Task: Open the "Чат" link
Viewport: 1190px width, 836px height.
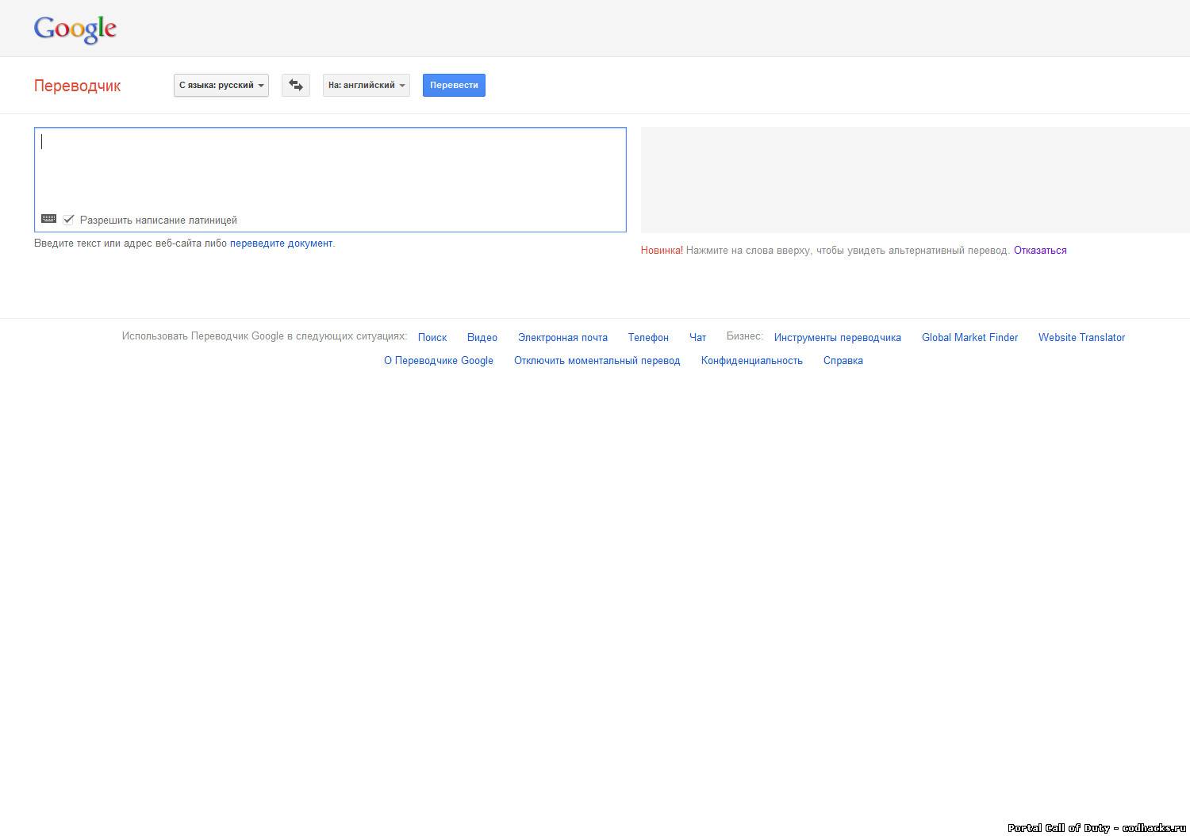Action: [x=697, y=338]
